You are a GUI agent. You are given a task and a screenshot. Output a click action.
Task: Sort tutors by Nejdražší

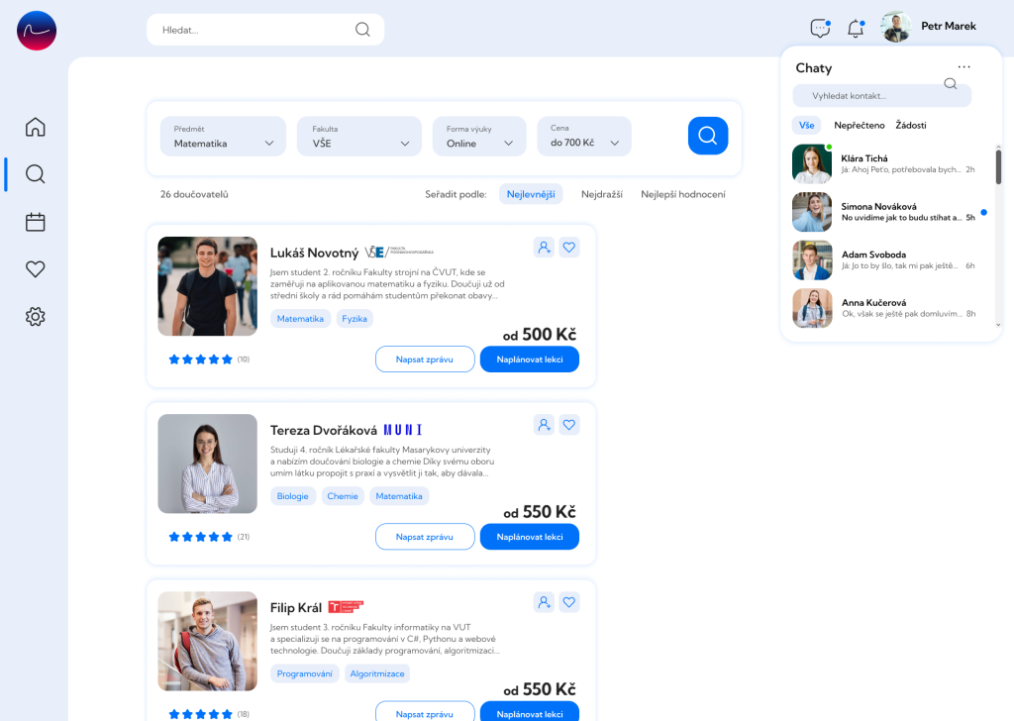[601, 194]
